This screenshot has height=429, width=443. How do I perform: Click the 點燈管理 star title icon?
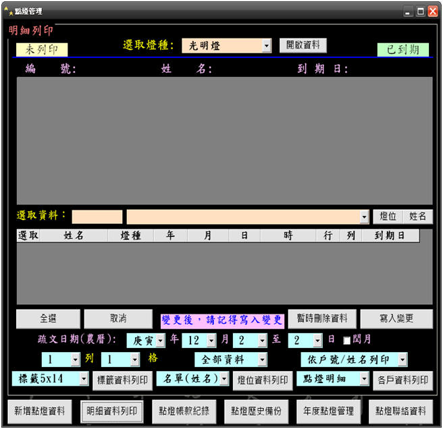point(9,11)
